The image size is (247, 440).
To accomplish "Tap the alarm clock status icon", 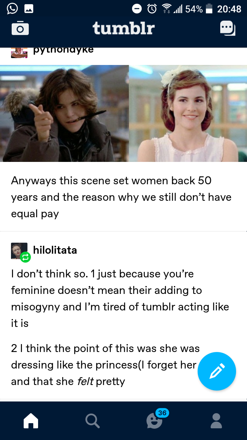I will tap(152, 9).
